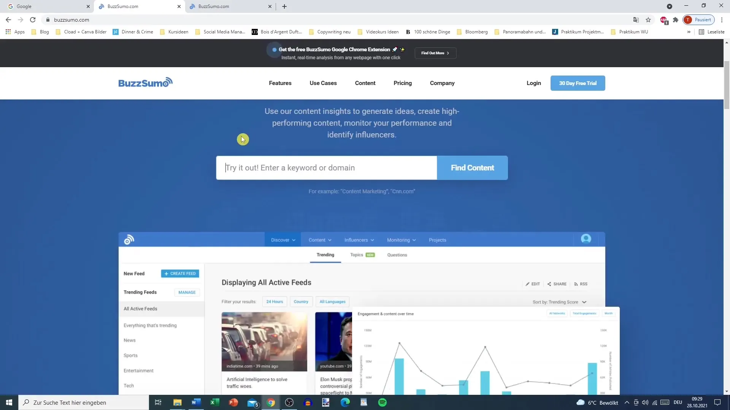Click the DEU language indicator

[x=678, y=402]
